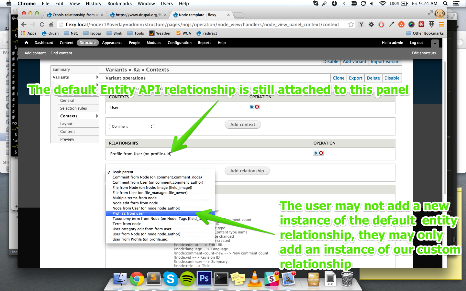The height and width of the screenshot is (291, 466).
Task: Select Profile2 from user option
Action: (x=161, y=213)
